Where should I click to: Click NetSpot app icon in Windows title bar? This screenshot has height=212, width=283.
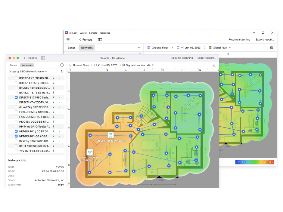(66, 33)
